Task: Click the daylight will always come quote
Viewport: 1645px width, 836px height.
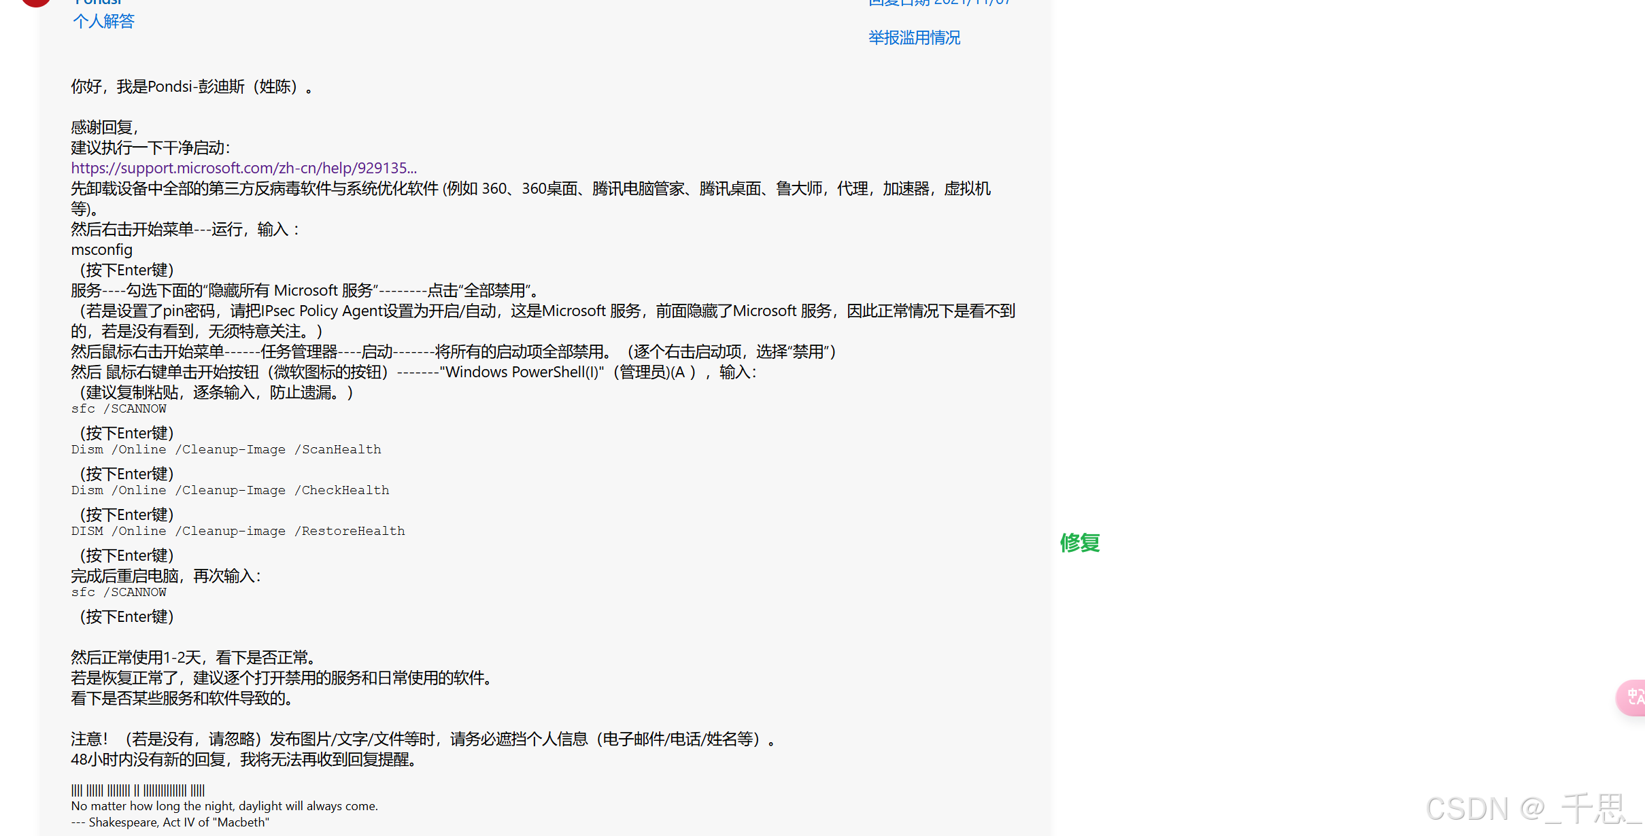Action: point(224,805)
